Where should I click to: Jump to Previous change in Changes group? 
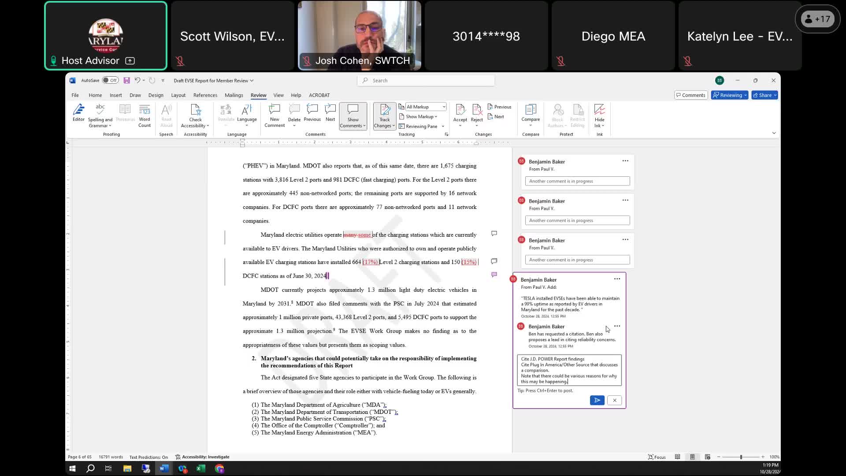coord(499,107)
